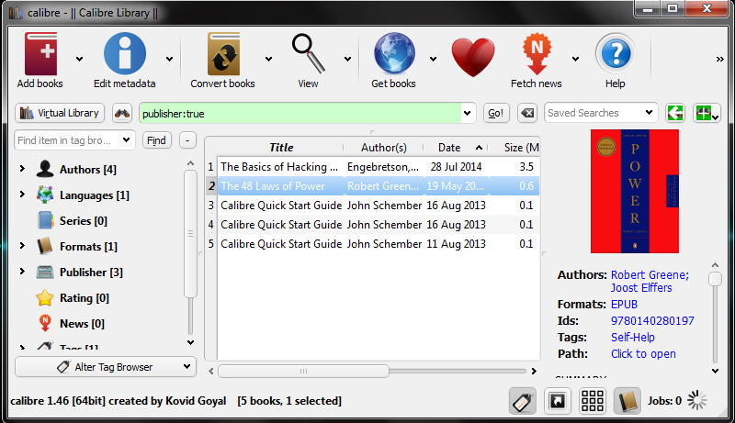Save current search with green plus icon

coord(707,113)
